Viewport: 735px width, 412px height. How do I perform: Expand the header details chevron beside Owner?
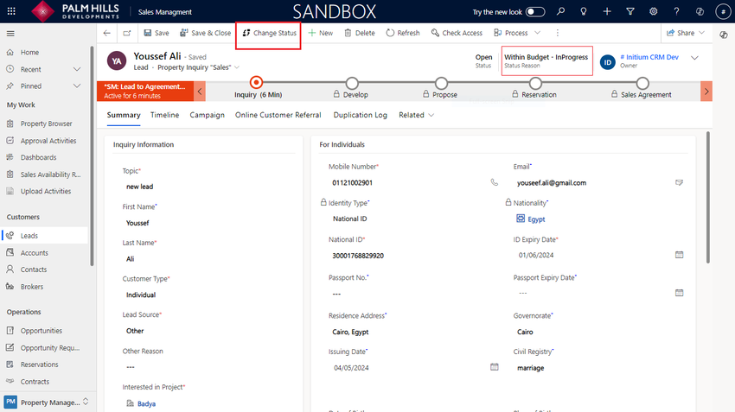[695, 58]
